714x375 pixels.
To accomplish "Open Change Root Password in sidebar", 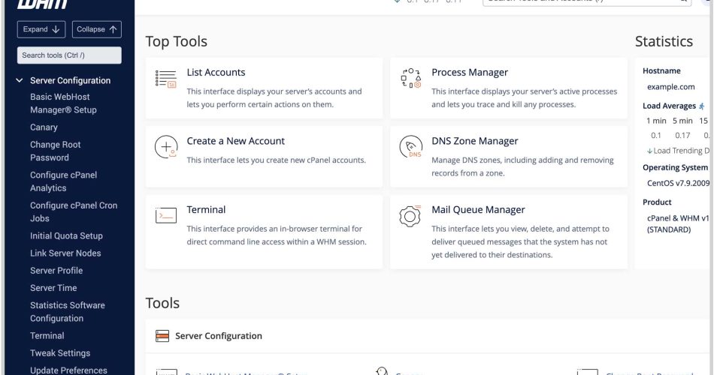I will (x=55, y=151).
